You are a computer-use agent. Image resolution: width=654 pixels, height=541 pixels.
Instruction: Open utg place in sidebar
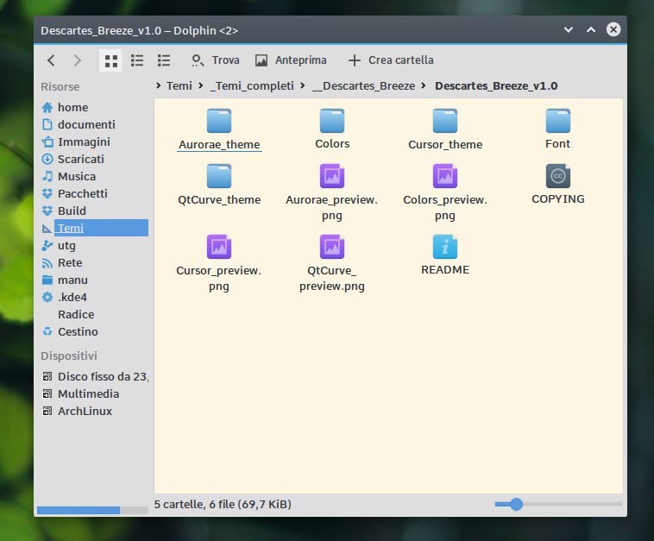click(94, 245)
